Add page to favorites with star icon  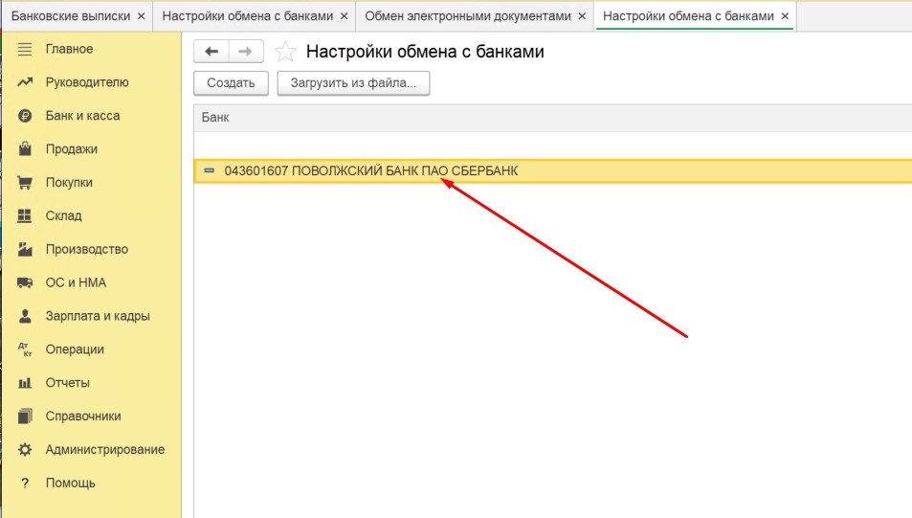tap(285, 52)
